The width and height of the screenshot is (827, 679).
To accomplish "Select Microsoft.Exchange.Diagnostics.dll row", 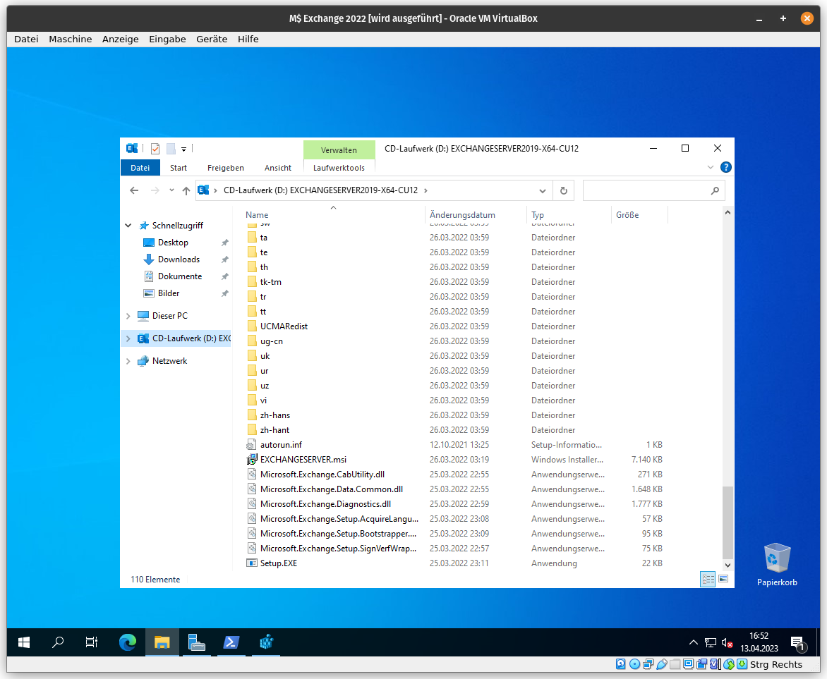I will pos(454,504).
